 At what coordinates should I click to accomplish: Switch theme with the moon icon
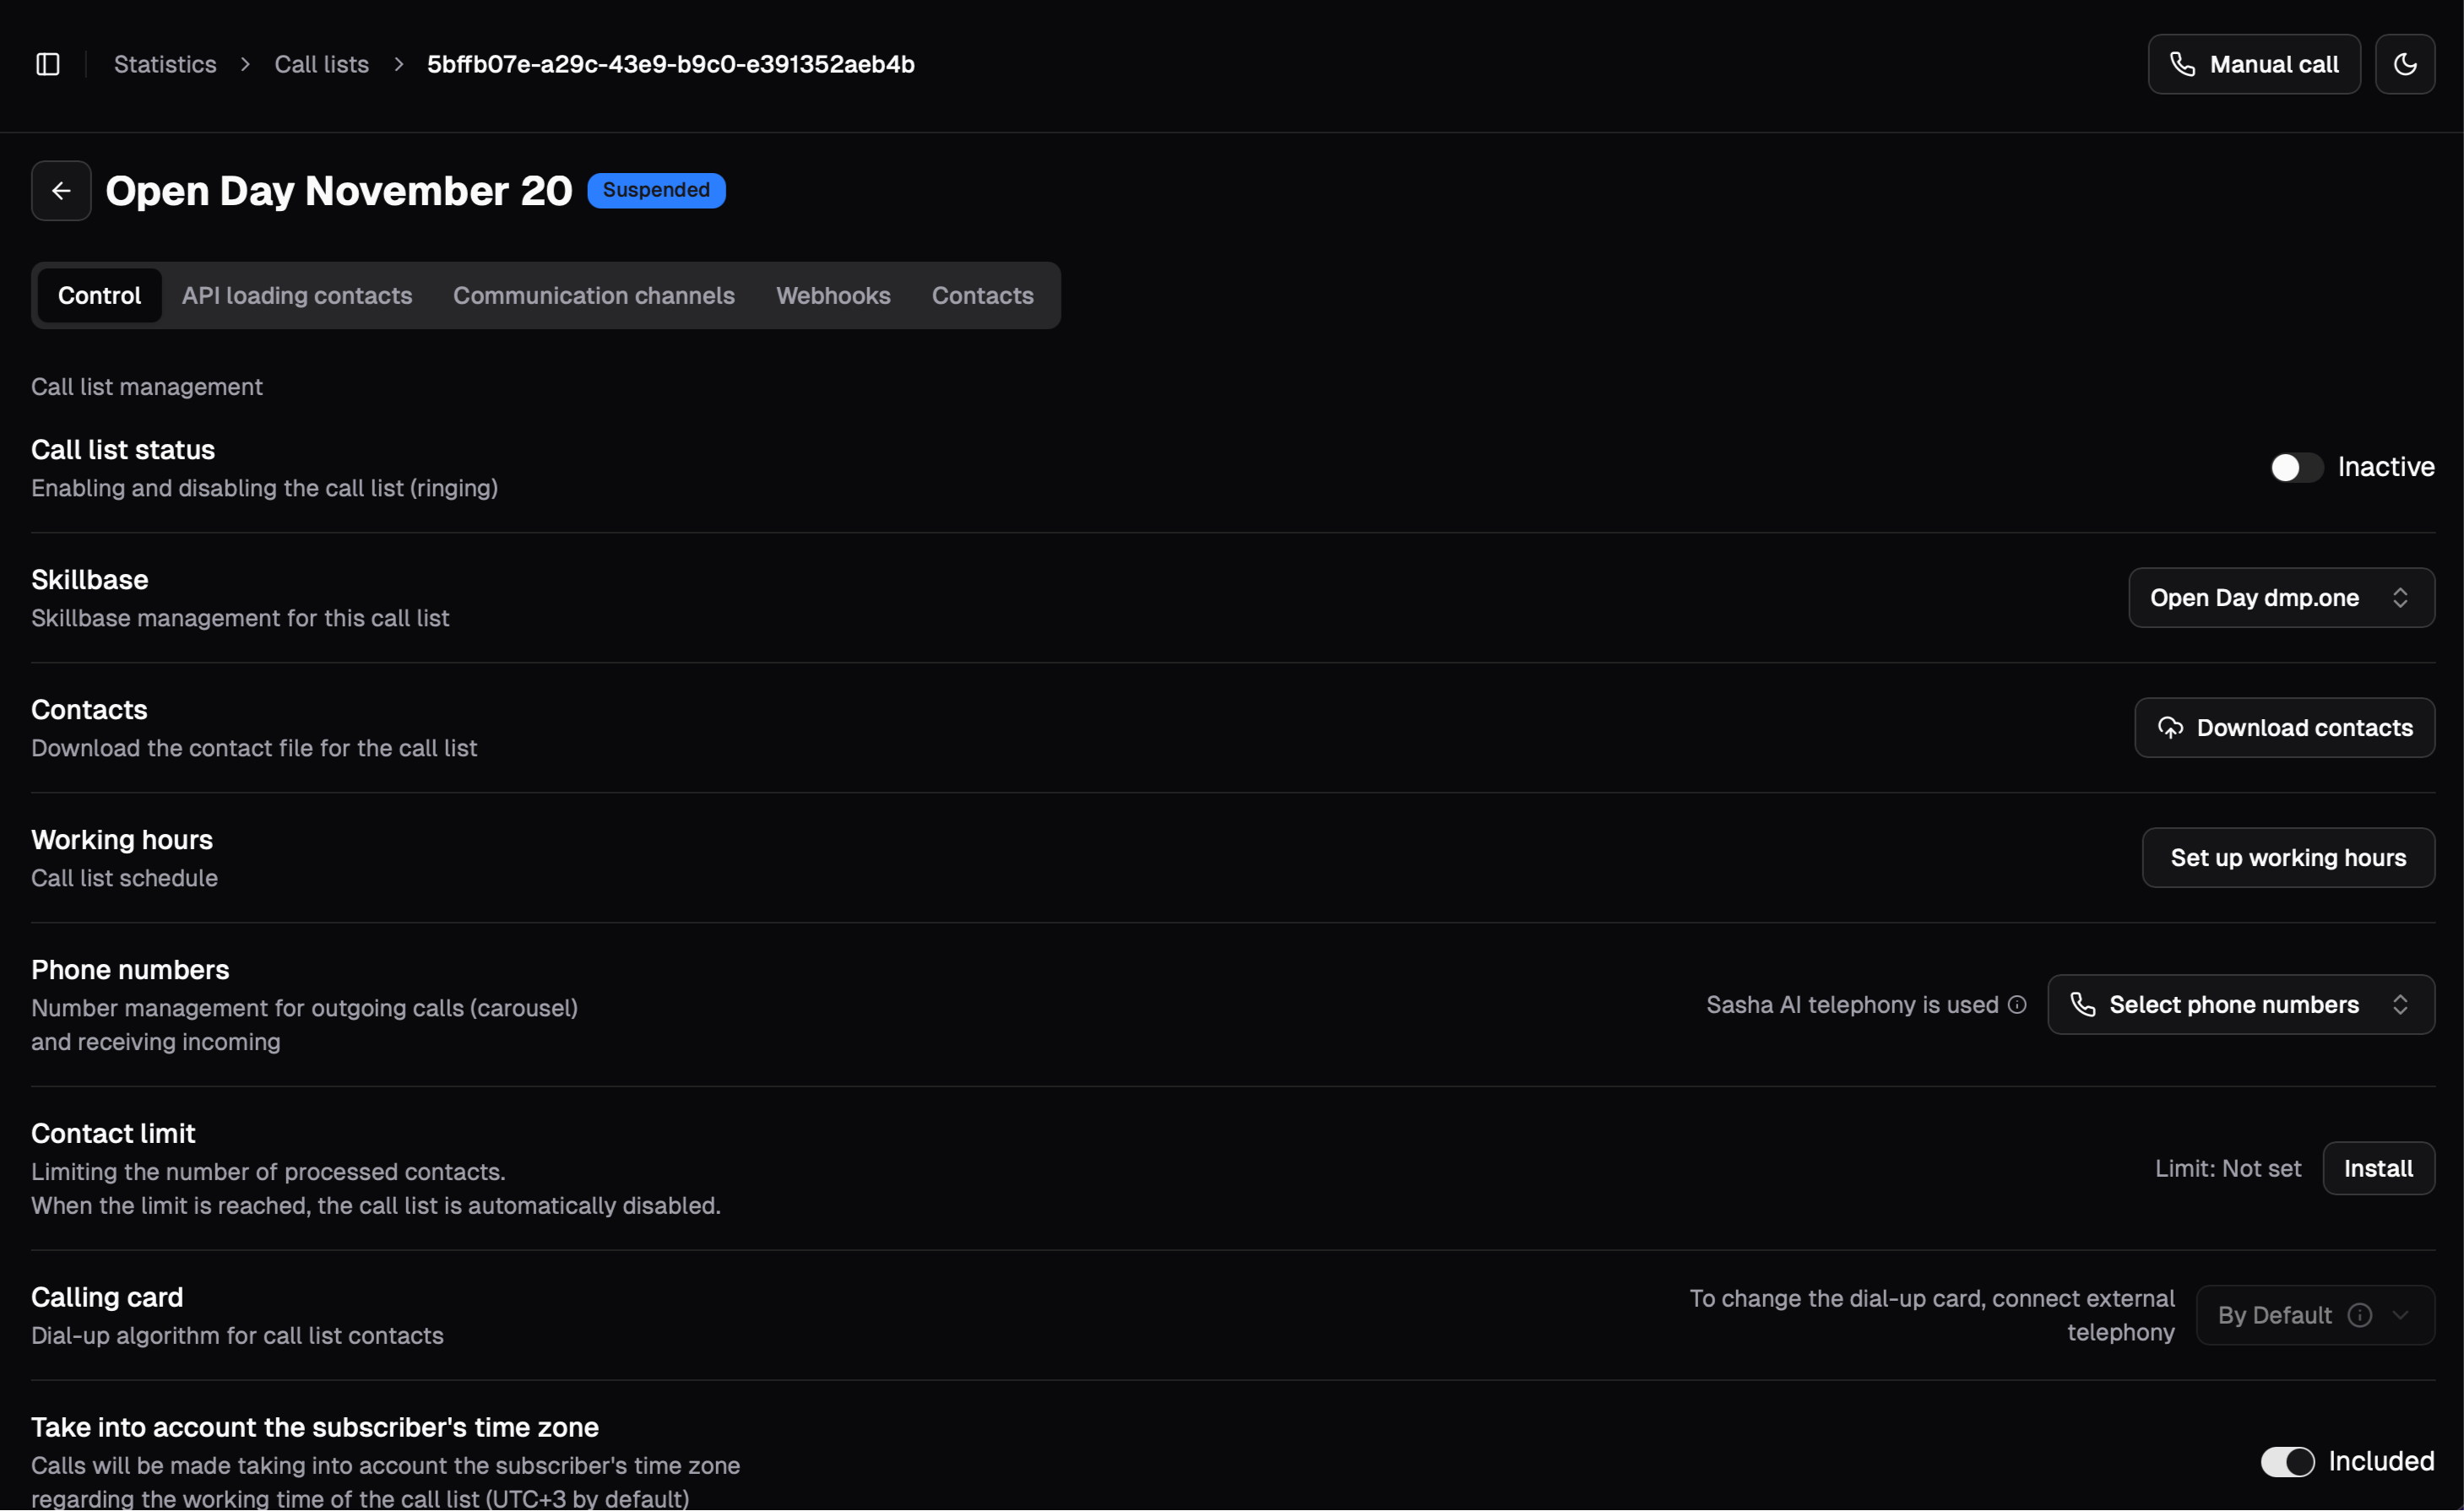(x=2405, y=64)
